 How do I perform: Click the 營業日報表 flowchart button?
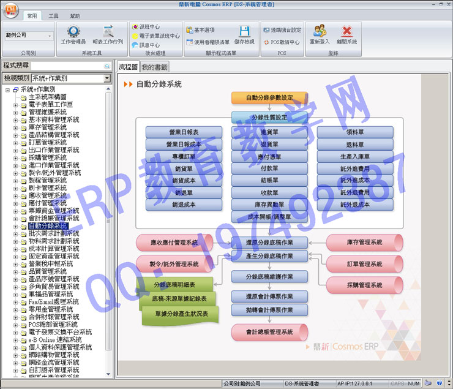point(184,132)
